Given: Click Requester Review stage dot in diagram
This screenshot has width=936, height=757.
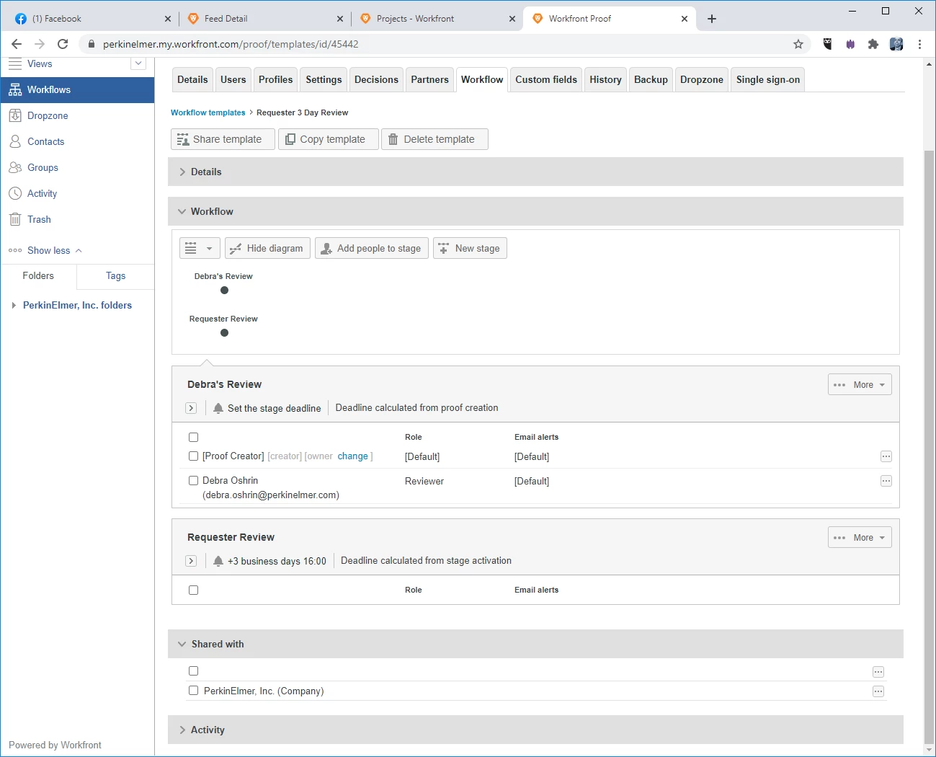Looking at the screenshot, I should [225, 333].
